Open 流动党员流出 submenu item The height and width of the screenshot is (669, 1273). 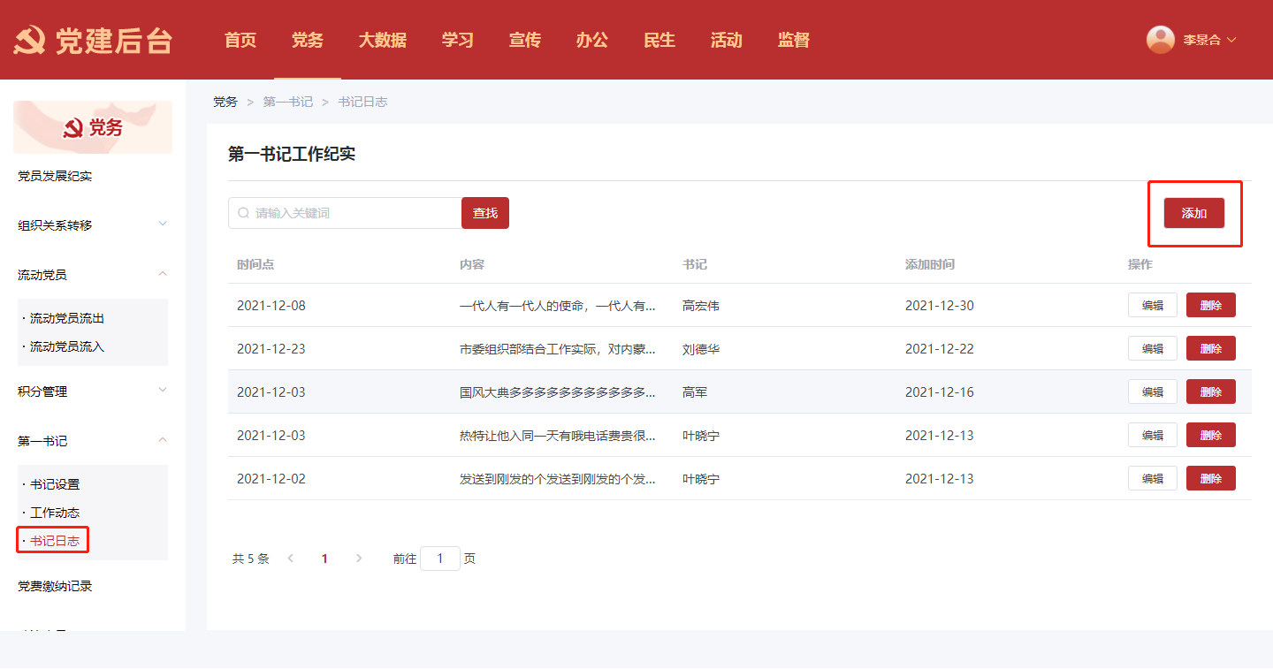(x=67, y=318)
